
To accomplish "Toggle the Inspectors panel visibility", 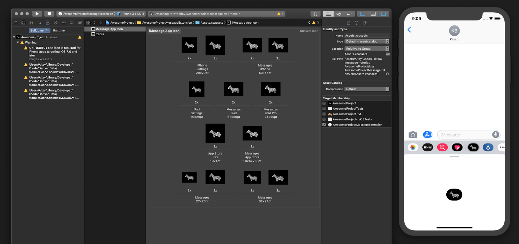I will (383, 14).
